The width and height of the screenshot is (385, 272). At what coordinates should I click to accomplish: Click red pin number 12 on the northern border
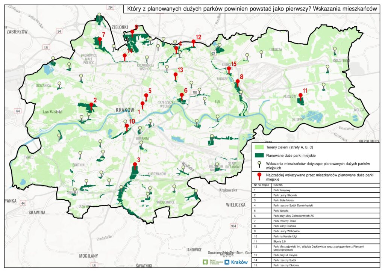(x=194, y=42)
